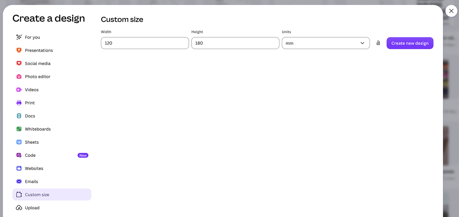Click the Custom size heading
Viewport: 459px width, 217px height.
[x=122, y=20]
